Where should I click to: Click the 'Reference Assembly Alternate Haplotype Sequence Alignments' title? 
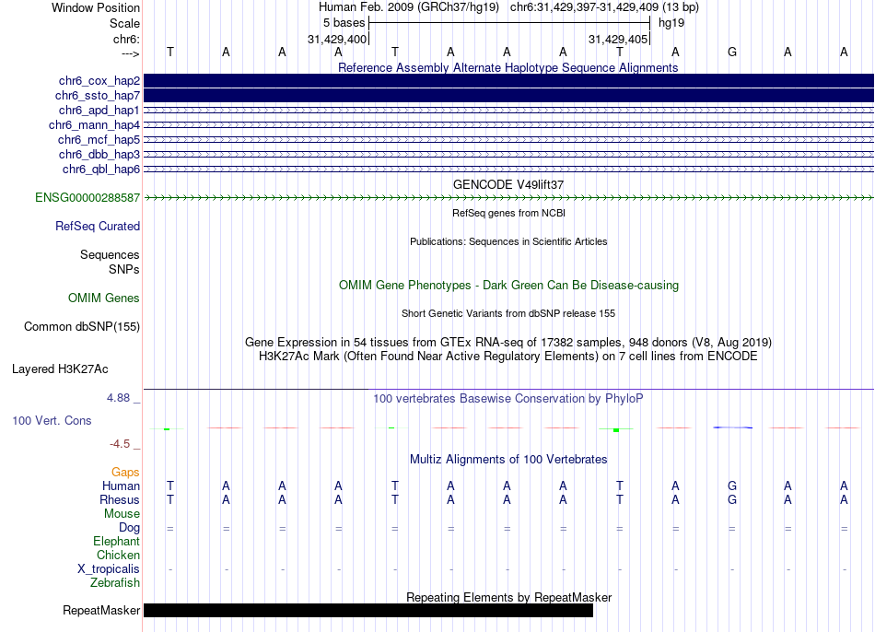(508, 67)
